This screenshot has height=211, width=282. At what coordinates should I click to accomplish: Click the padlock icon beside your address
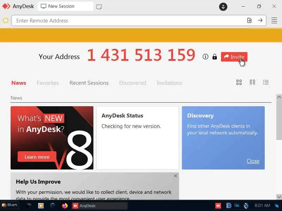(215, 57)
